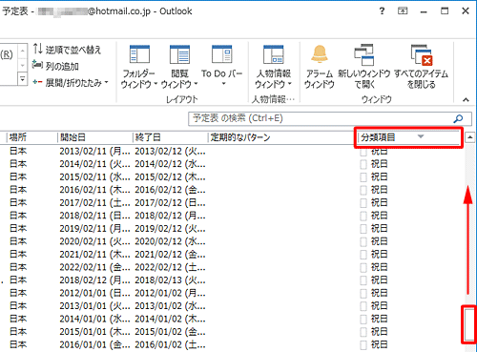
Task: Open the 閲覧ウィンドウ layout menu
Action: 179,67
